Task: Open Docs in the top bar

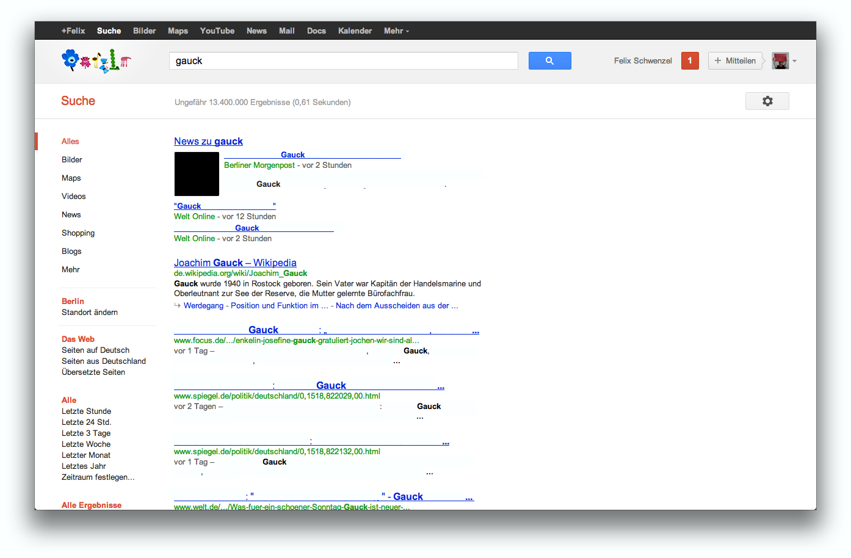Action: coord(316,31)
